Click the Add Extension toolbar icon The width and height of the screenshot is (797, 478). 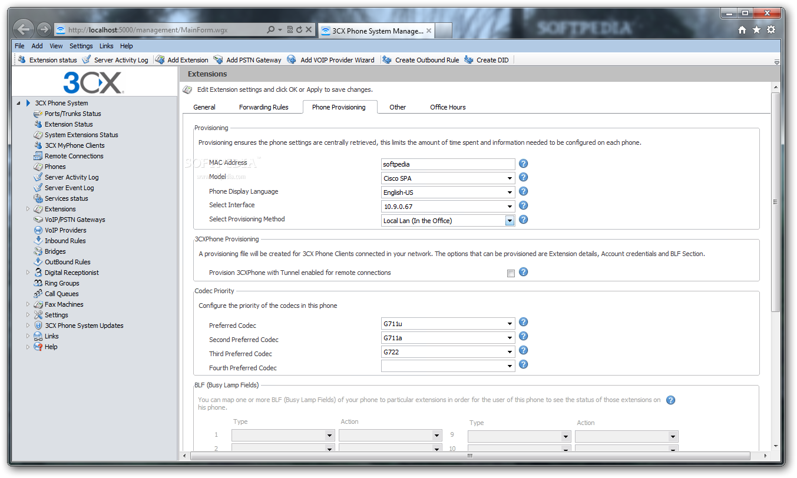click(160, 59)
